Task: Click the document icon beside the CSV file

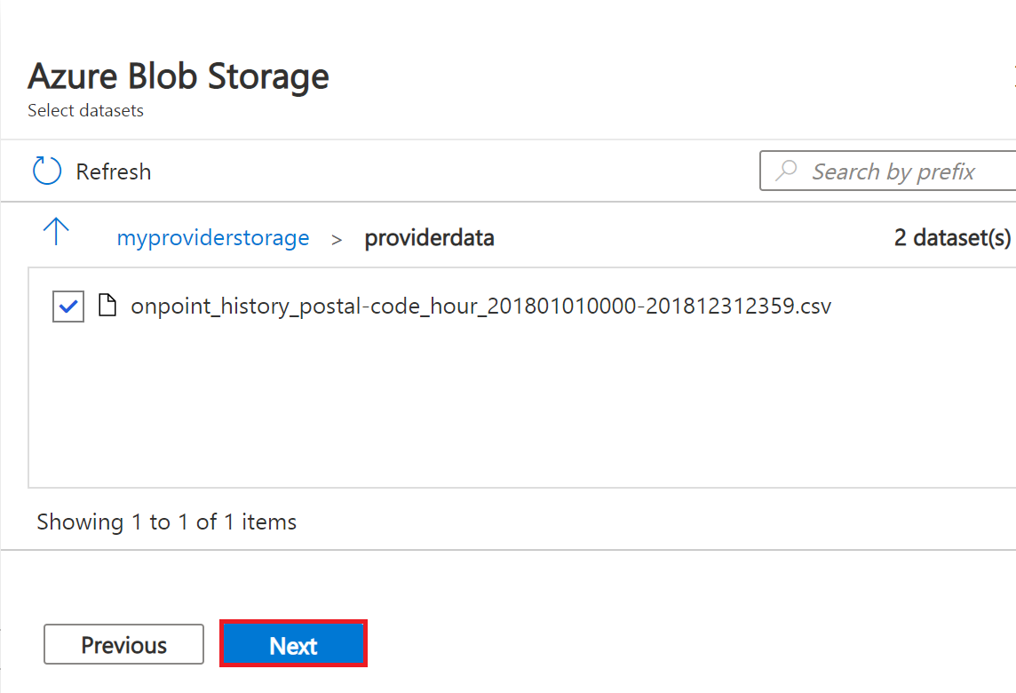Action: coord(107,307)
